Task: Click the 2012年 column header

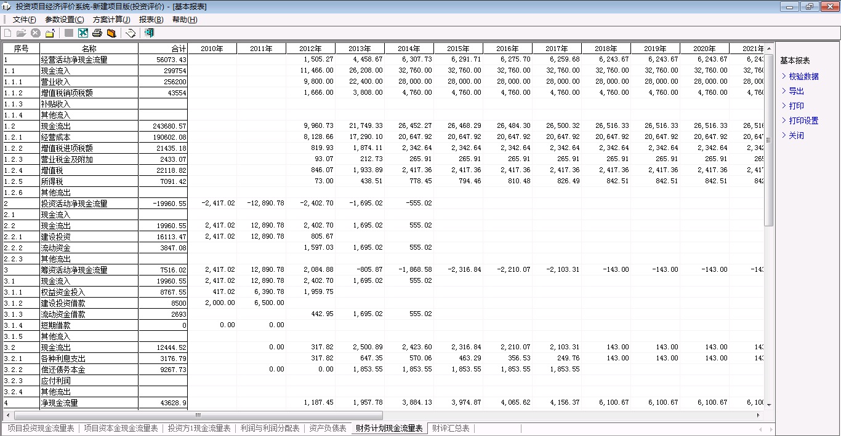Action: pyautogui.click(x=310, y=49)
